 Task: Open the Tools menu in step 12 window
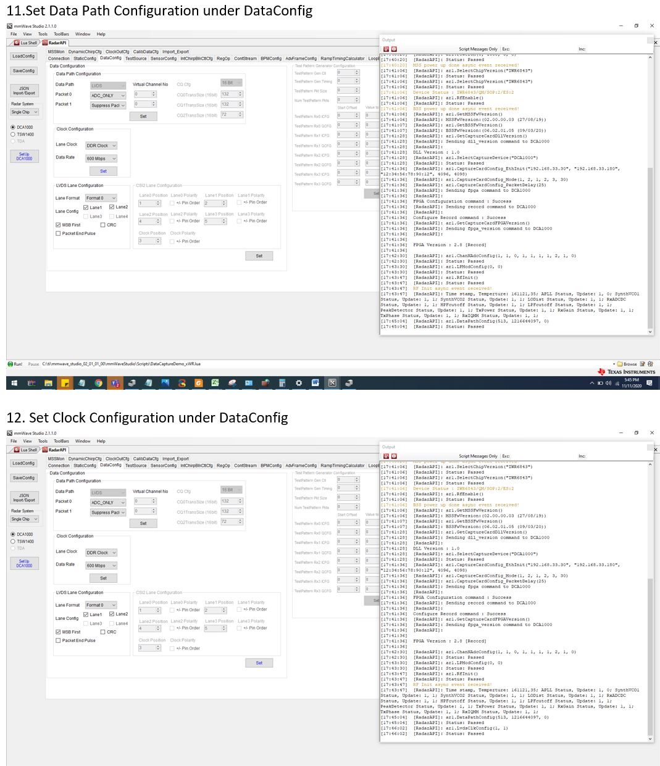click(x=43, y=441)
